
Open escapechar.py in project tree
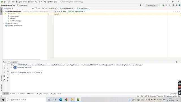point(14,16)
